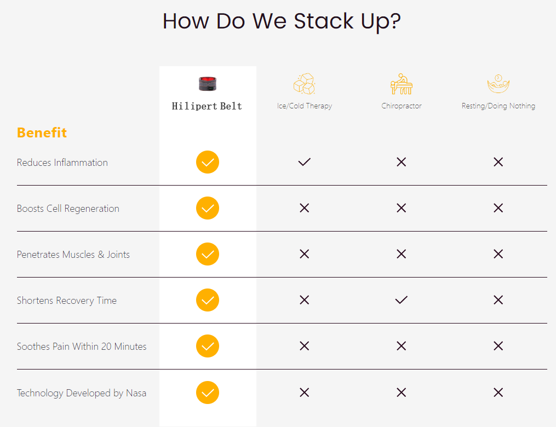Click Resting X mark for Soothes Pain row
The image size is (556, 427).
tap(498, 346)
